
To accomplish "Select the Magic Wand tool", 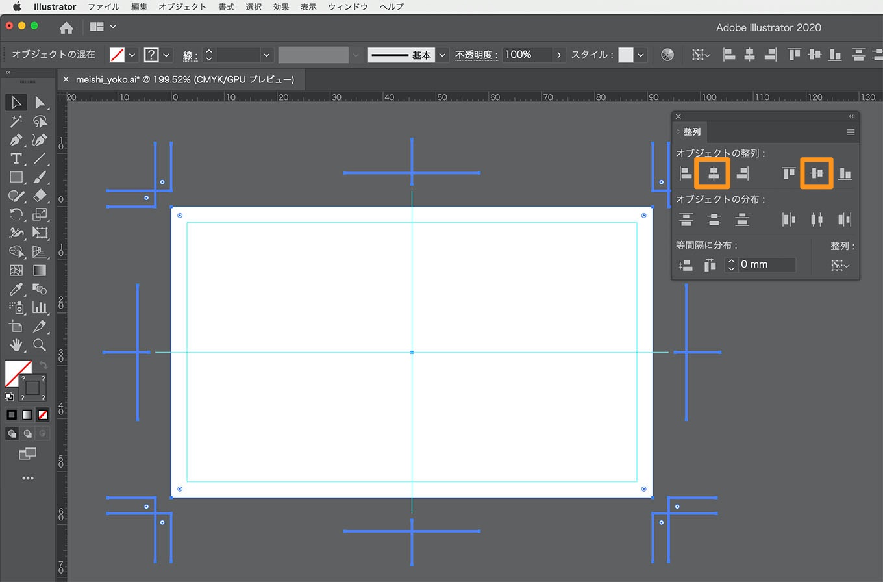I will (16, 121).
